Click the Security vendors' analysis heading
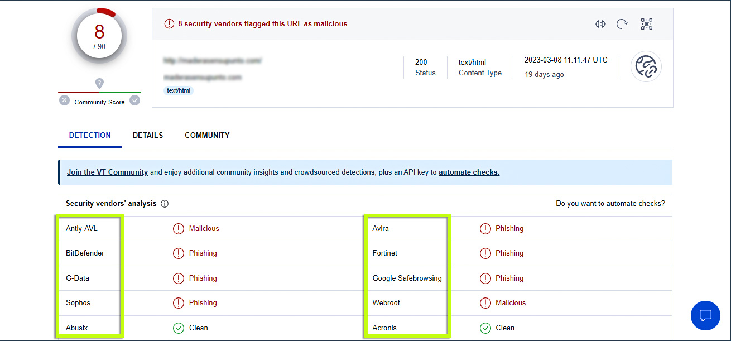Screen dimensions: 731x341 tap(111, 204)
